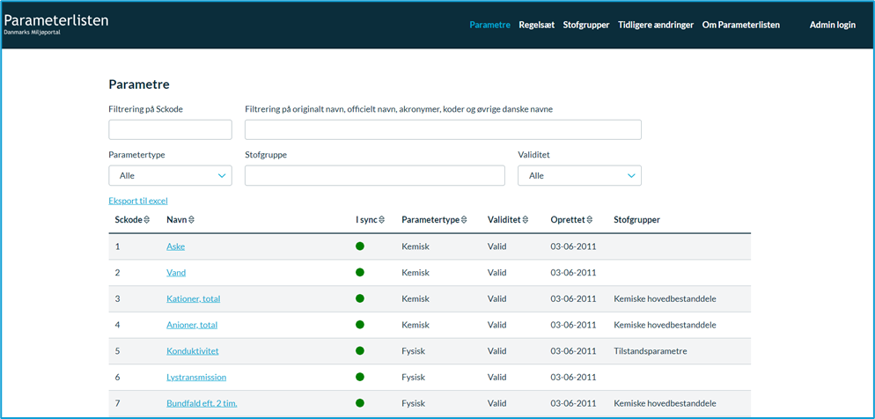Click Kemiske hovedbestanddele in Bundfald row

[x=665, y=403]
